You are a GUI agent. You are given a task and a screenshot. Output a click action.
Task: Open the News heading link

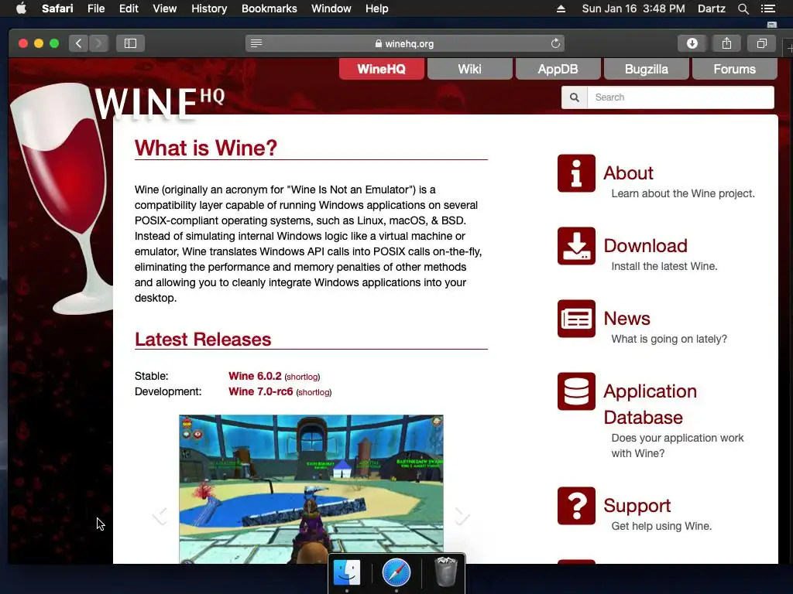(x=627, y=319)
